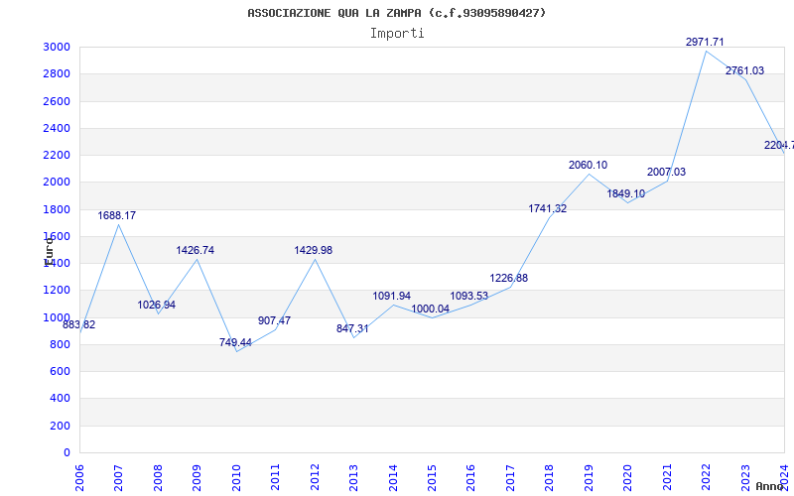Select the 2761.03 data label

745,70
